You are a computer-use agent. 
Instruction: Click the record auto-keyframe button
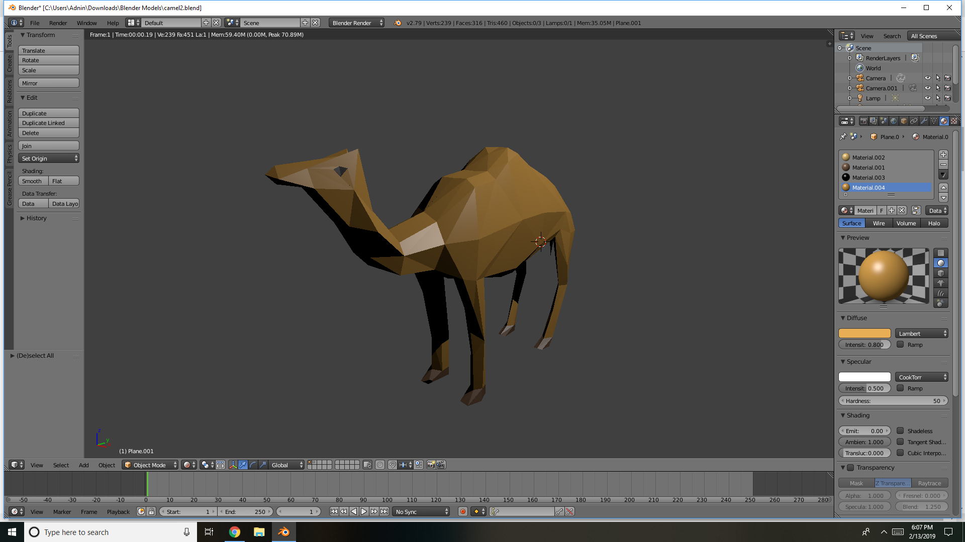462,511
